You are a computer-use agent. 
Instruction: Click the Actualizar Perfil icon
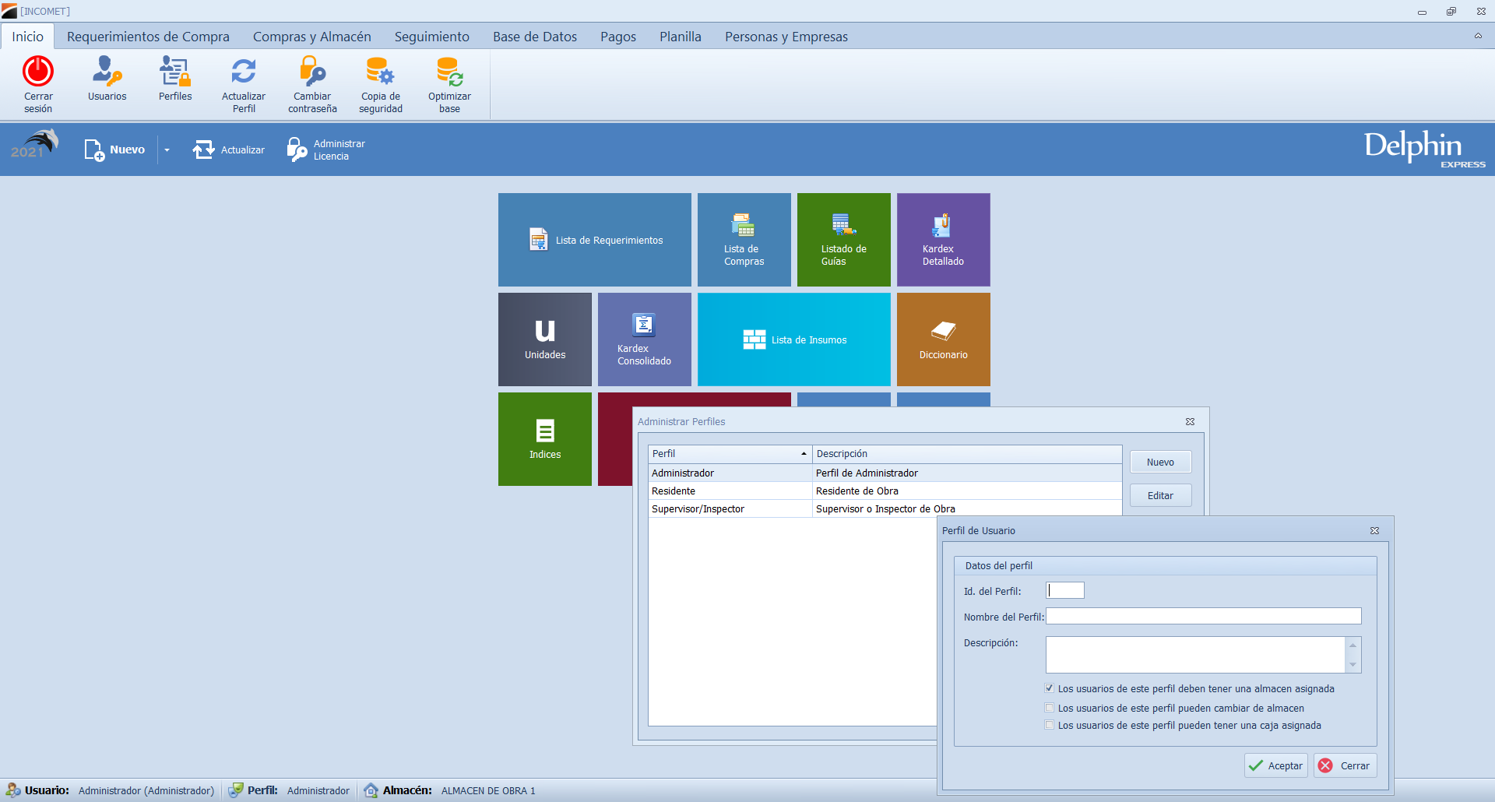pyautogui.click(x=244, y=72)
